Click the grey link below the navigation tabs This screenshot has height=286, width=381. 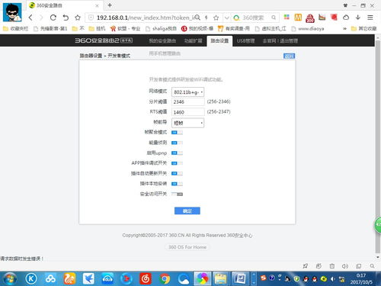pos(165,53)
